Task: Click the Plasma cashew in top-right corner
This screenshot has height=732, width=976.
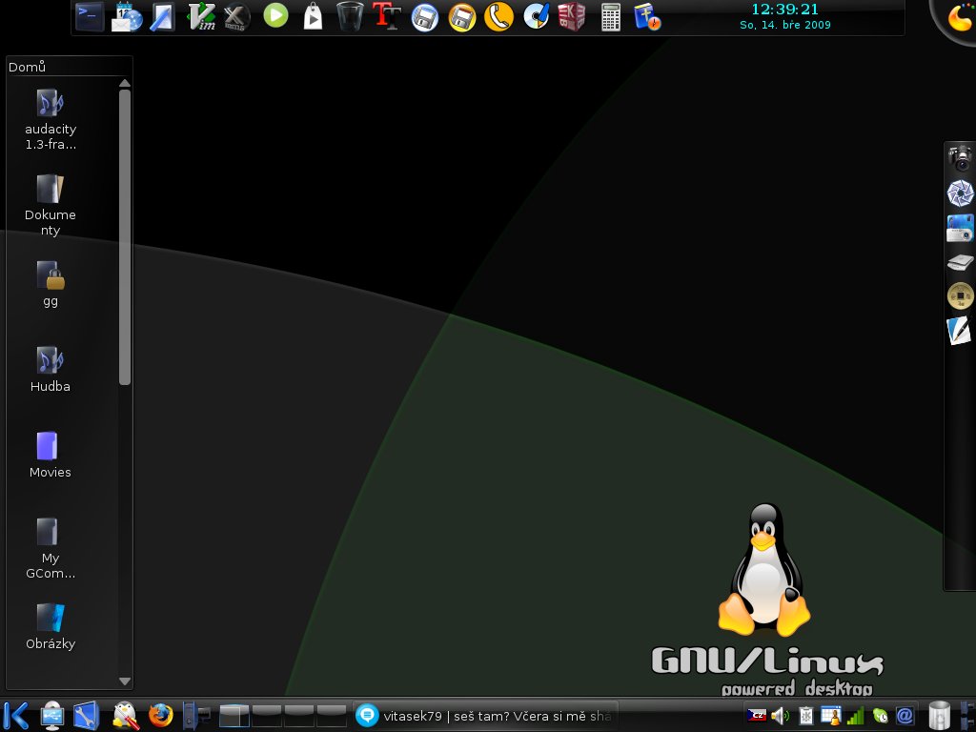Action: [957, 17]
